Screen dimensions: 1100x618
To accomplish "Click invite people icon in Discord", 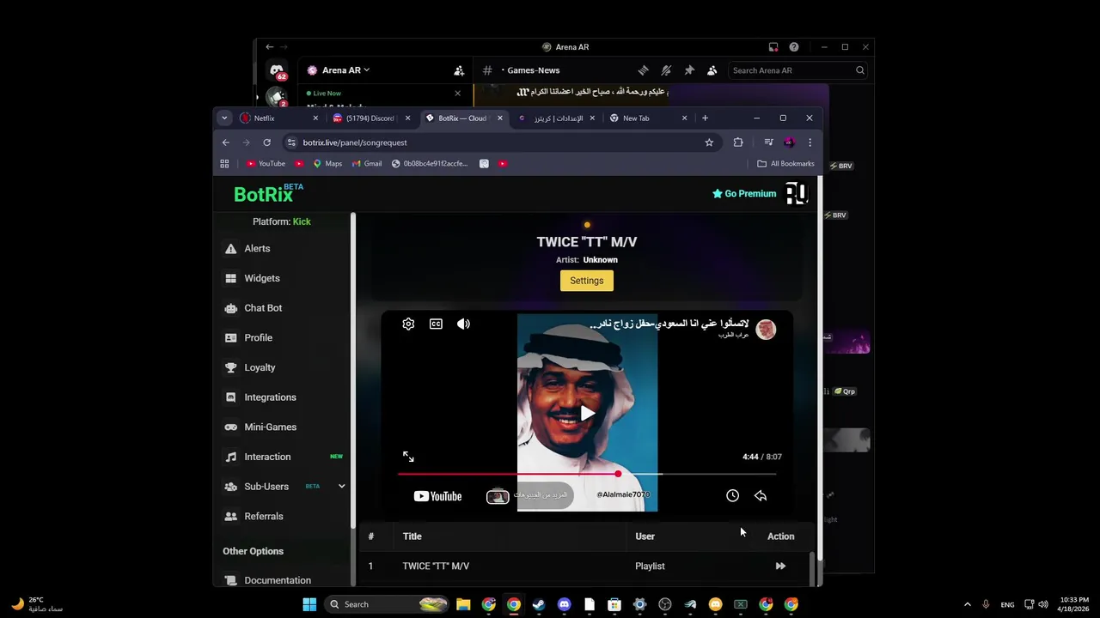I will 459,70.
